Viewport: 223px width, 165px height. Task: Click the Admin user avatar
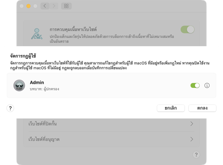(19, 85)
